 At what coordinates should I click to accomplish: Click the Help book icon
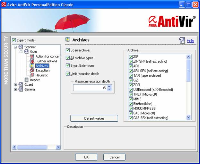coord(182,40)
